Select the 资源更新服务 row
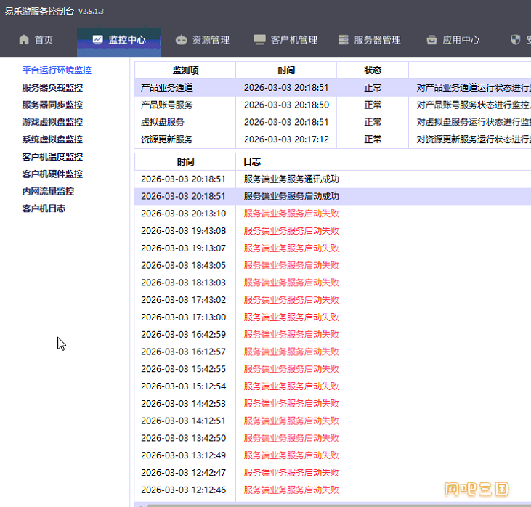This screenshot has height=507, width=531. 333,139
